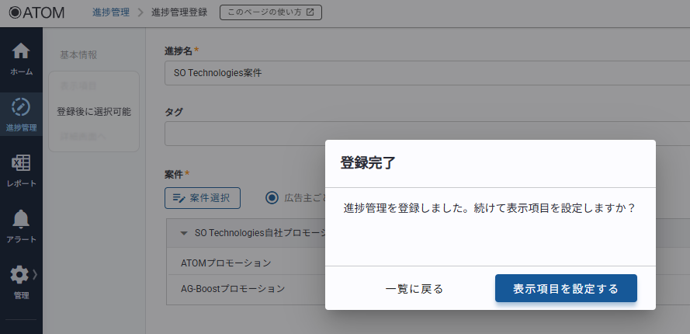Click the 進捗管理 breadcrumb link

(110, 12)
